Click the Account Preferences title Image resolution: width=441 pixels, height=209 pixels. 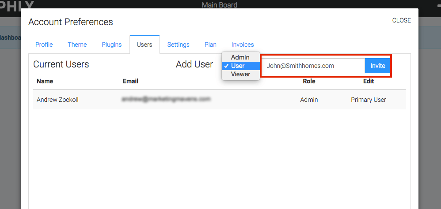pyautogui.click(x=71, y=22)
